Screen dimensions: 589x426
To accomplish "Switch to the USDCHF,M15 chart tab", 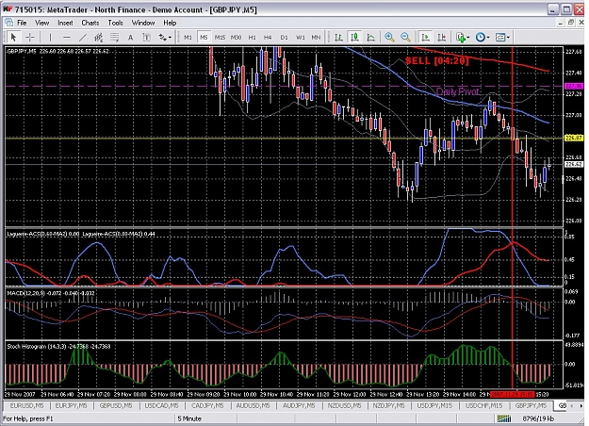I will [483, 405].
